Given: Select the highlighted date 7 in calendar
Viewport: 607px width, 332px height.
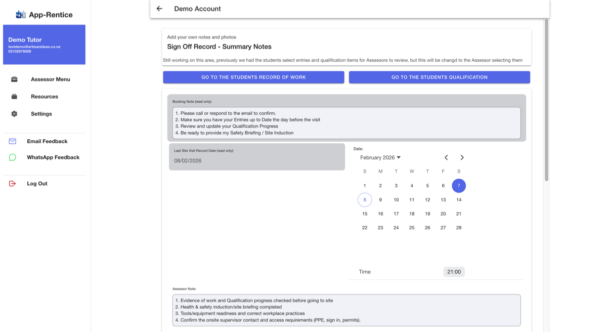Looking at the screenshot, I should pos(459,186).
